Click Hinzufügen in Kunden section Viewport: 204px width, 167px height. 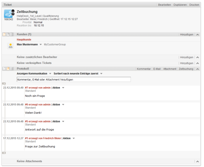point(187,35)
